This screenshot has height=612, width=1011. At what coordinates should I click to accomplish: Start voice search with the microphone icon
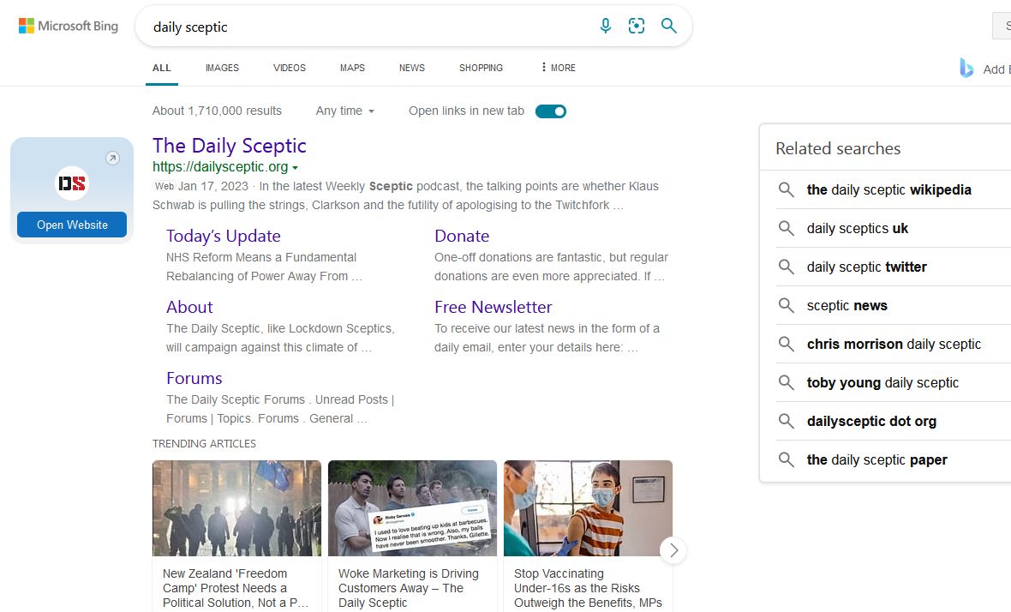coord(605,26)
